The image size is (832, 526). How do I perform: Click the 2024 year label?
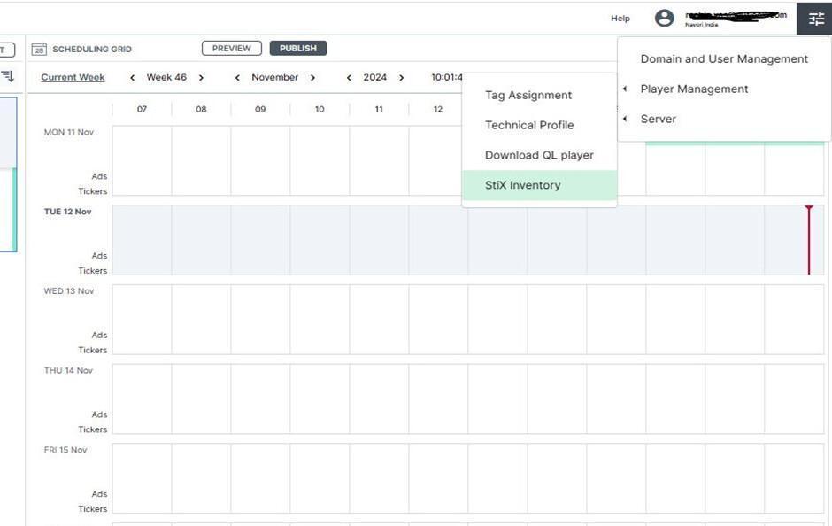click(374, 78)
